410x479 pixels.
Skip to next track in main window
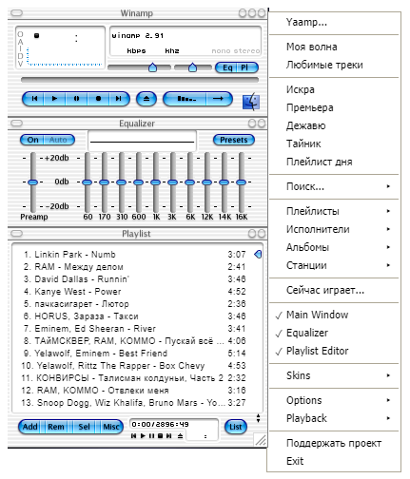click(119, 99)
